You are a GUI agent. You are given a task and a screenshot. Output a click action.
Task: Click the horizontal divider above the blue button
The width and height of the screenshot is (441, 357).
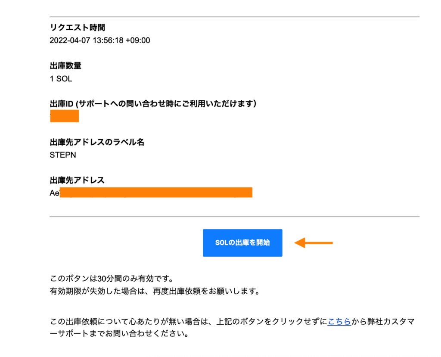click(x=235, y=217)
